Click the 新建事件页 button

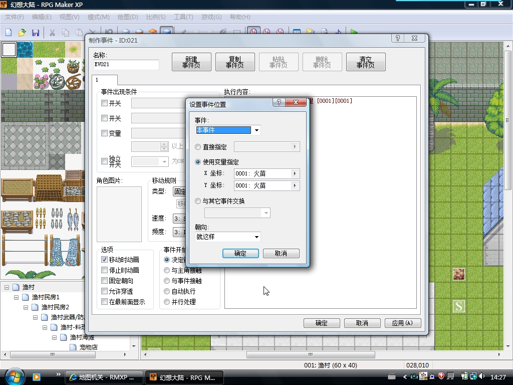tap(191, 62)
